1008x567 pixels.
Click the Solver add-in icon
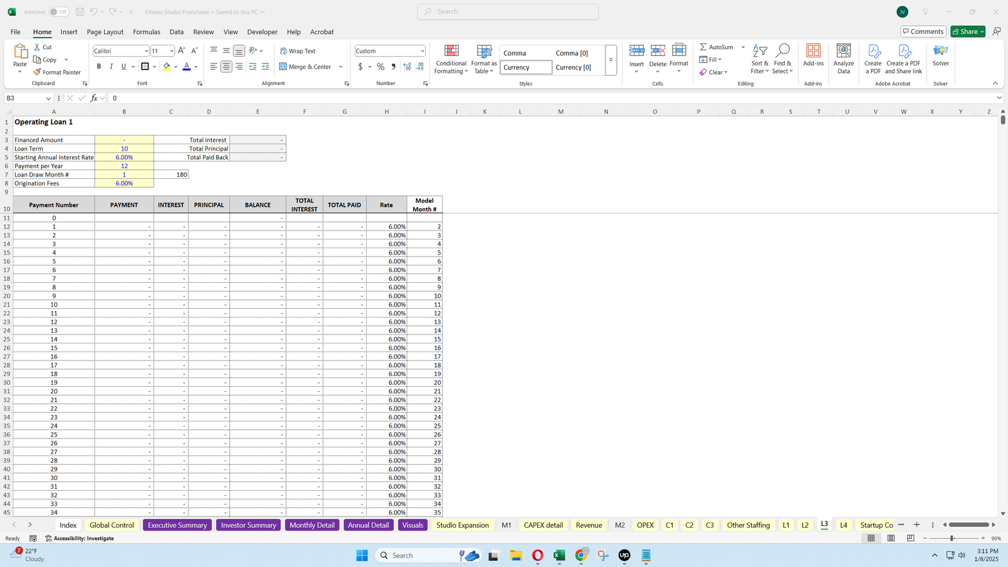pos(940,52)
